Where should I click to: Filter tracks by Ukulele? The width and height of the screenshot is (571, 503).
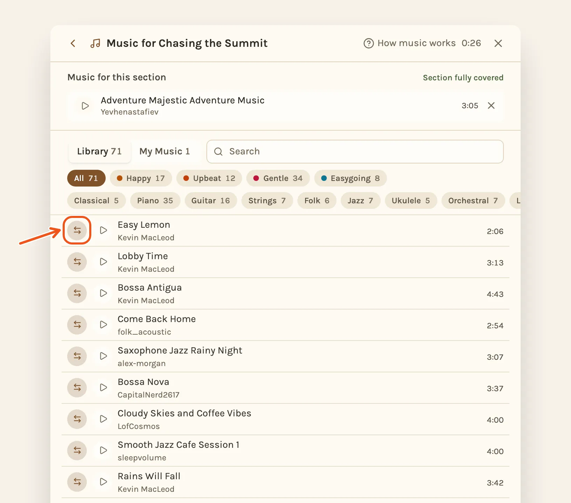[411, 201]
